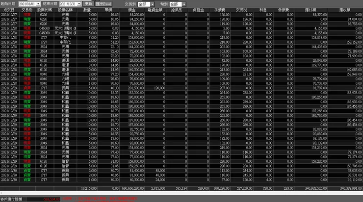
Task: Click the 擔保品 column header
Action: (177, 10)
